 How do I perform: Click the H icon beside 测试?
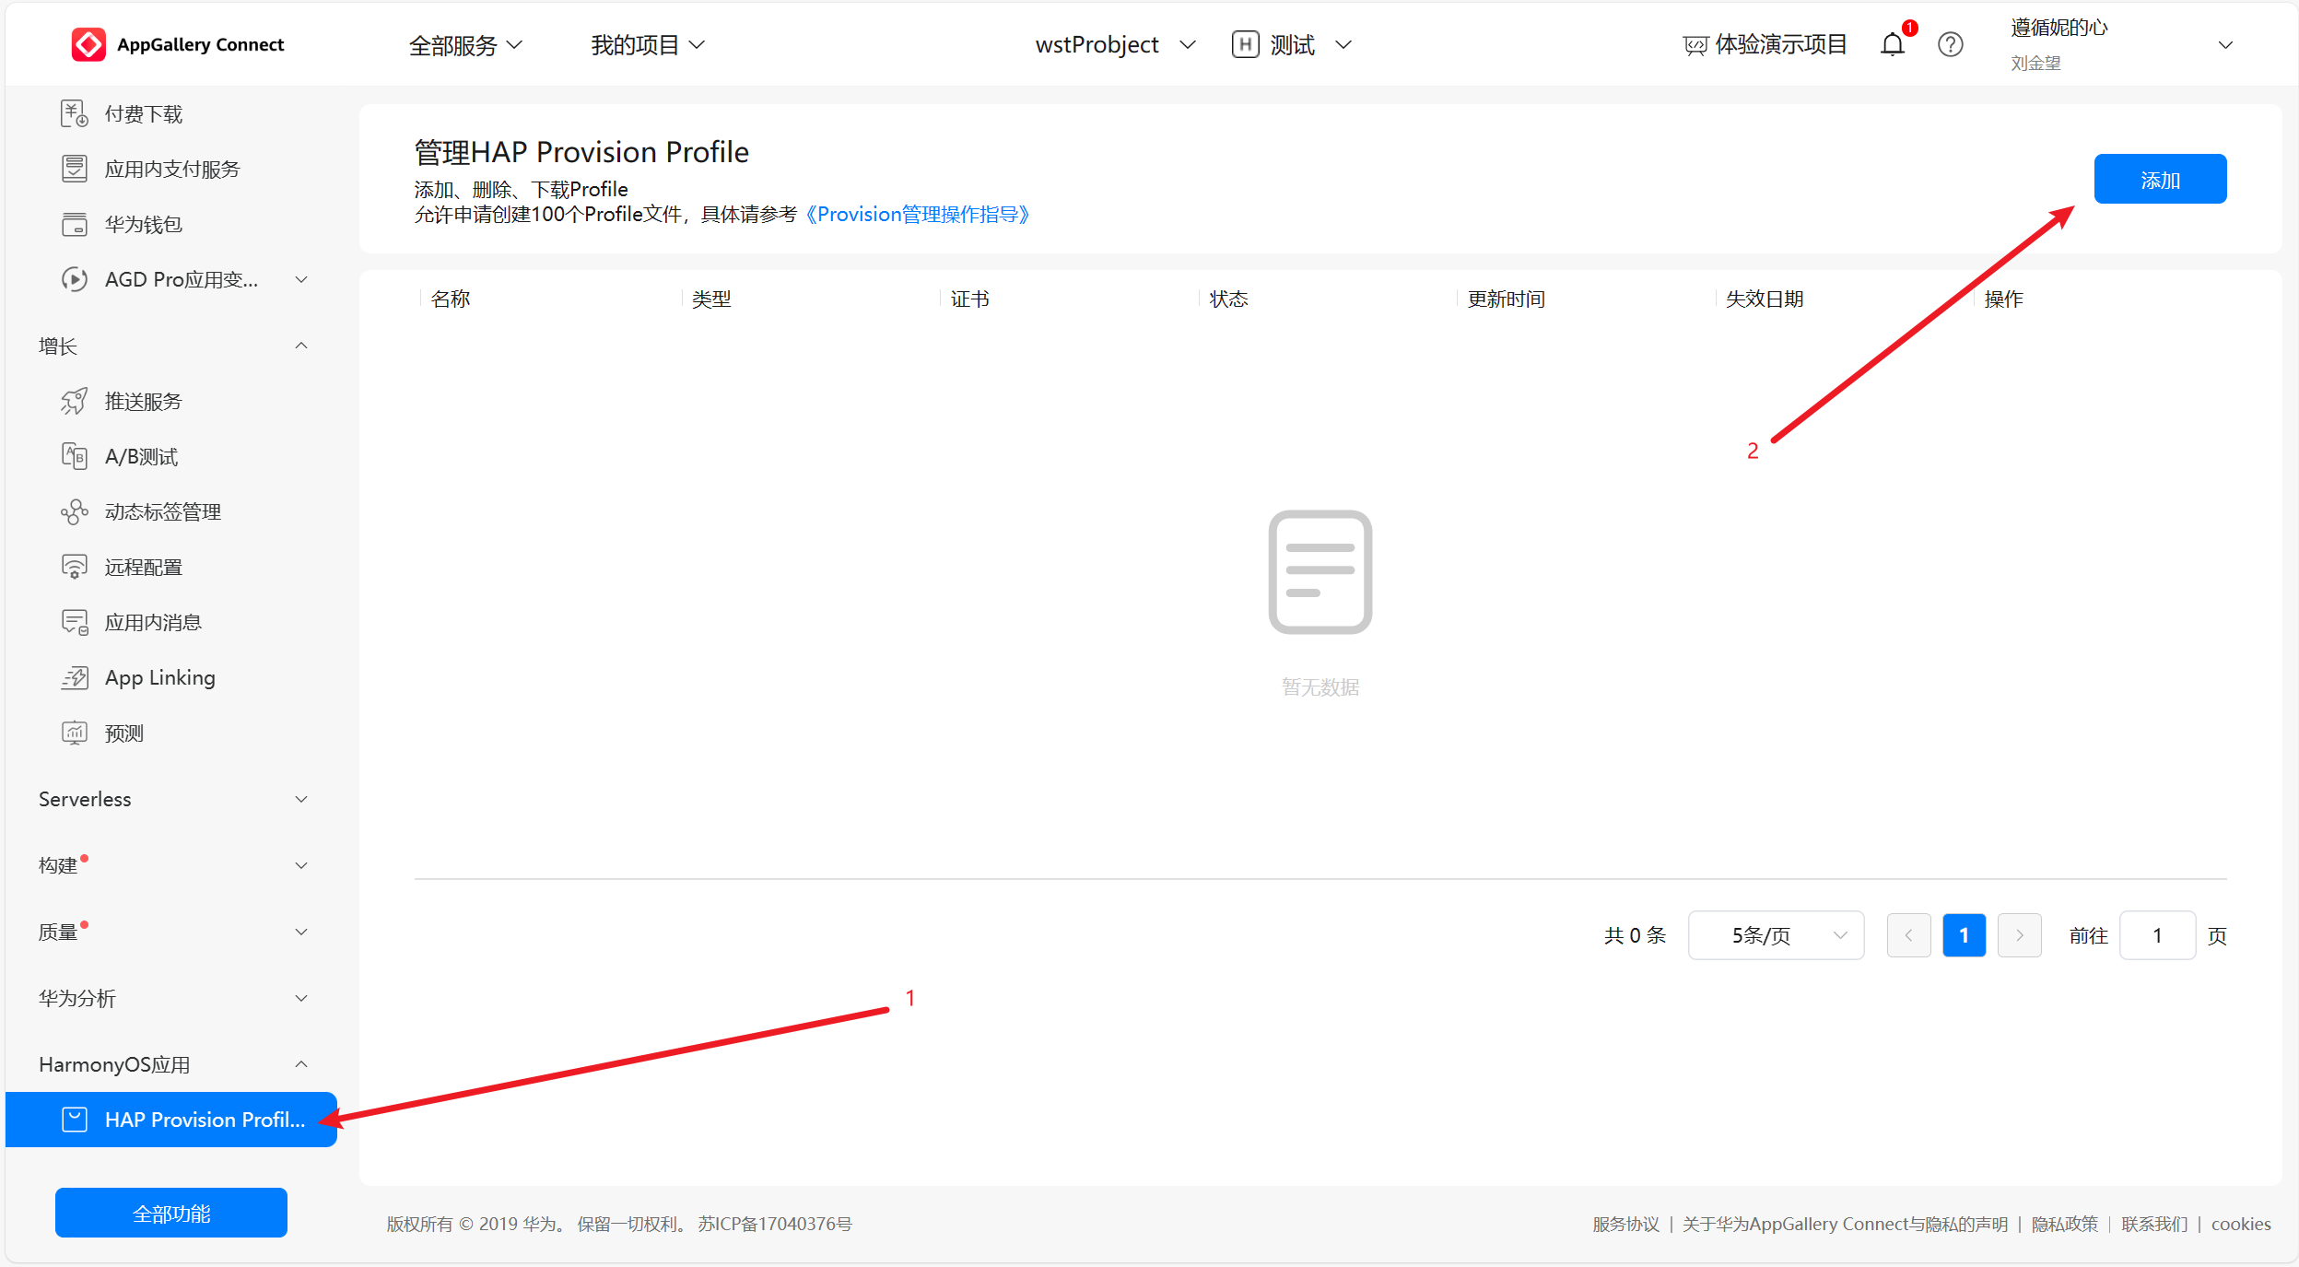click(1245, 44)
